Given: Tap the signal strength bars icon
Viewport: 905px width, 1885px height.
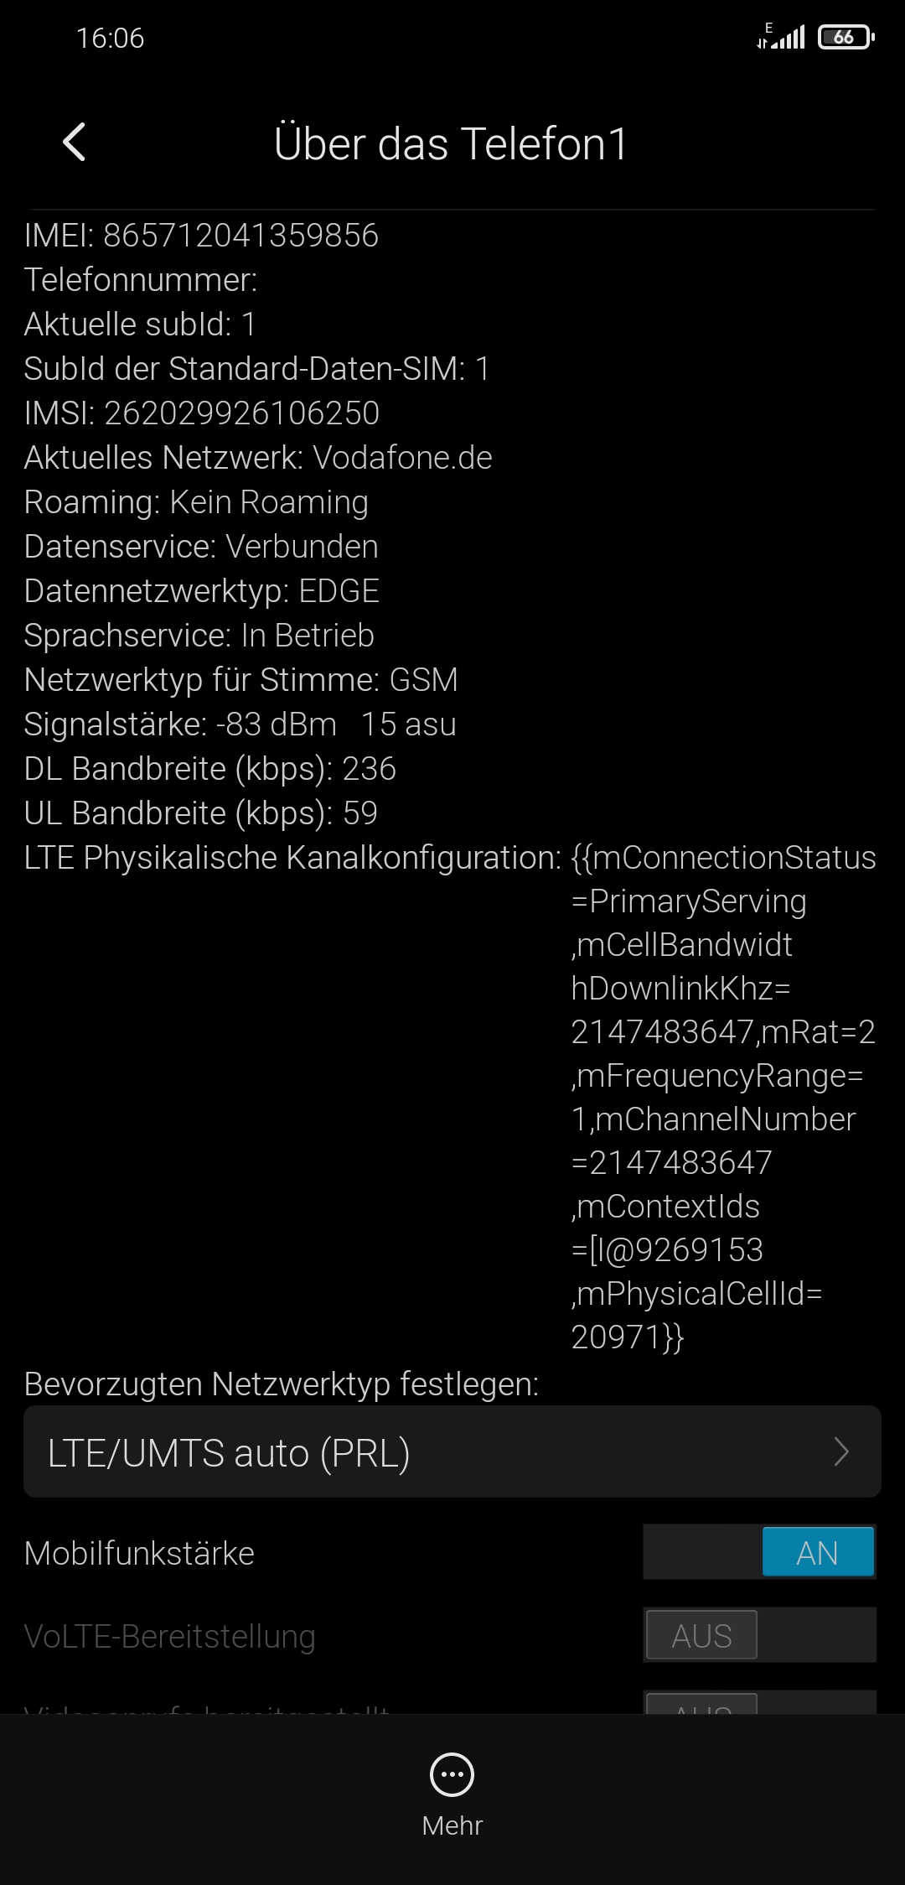Looking at the screenshot, I should point(782,38).
